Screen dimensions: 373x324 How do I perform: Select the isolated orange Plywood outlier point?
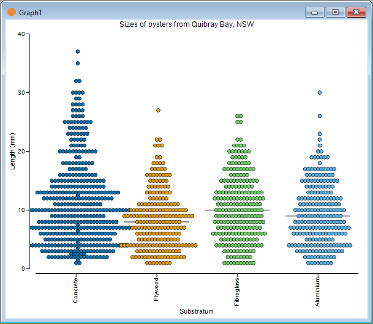[159, 110]
